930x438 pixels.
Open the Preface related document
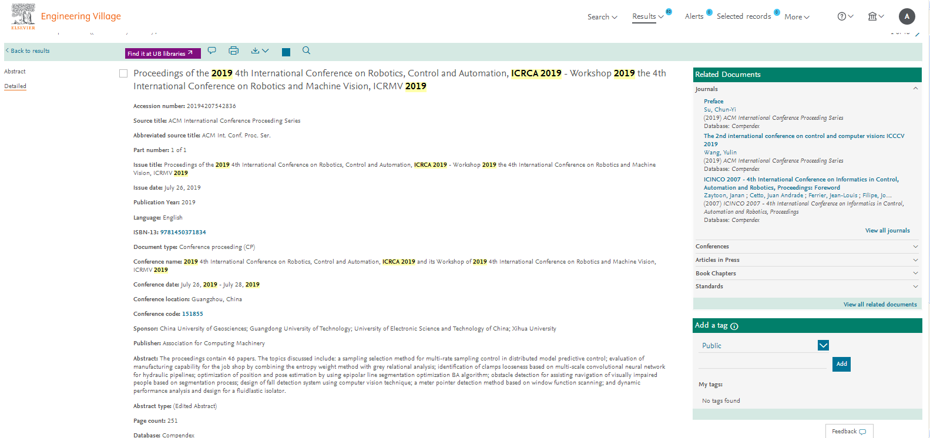pyautogui.click(x=713, y=102)
